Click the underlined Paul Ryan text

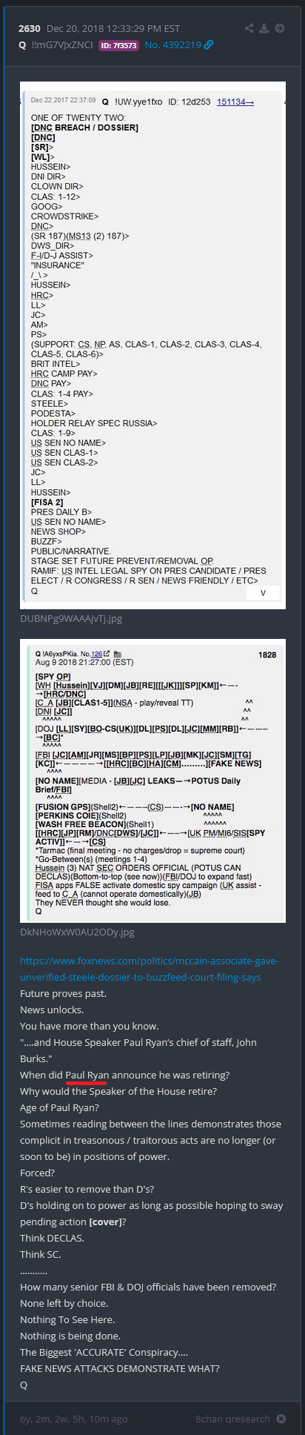point(88,1075)
